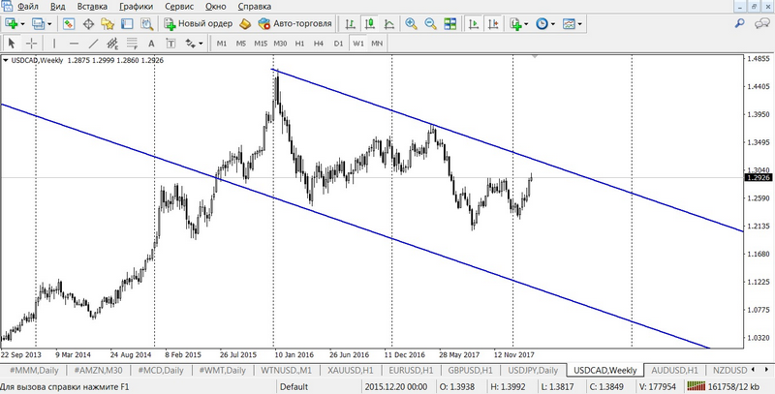Draw a vertical line tool
This screenshot has height=394, width=775.
pos(53,43)
